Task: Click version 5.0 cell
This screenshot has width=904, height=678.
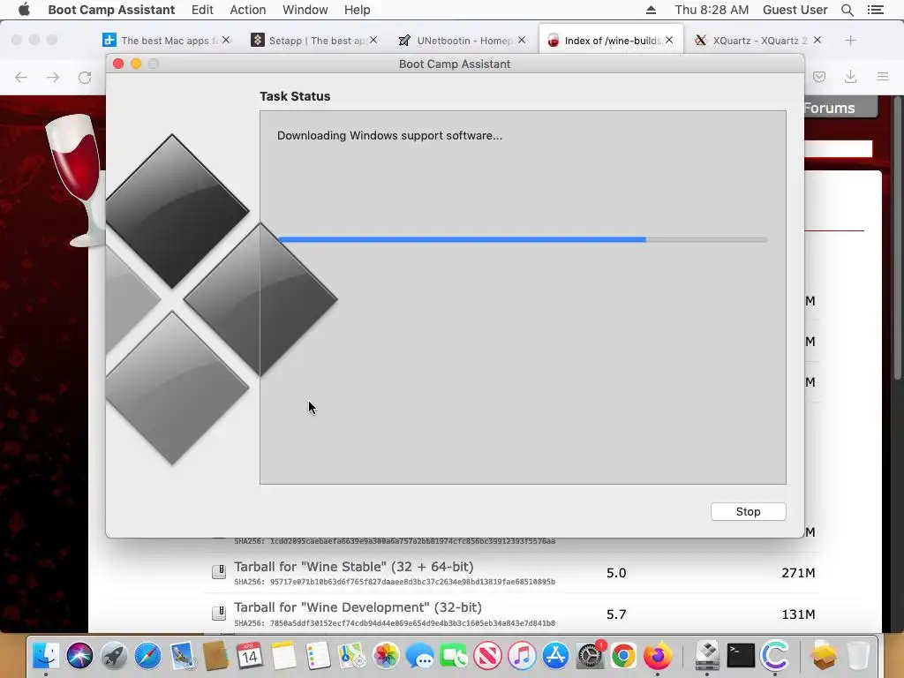Action: [615, 573]
